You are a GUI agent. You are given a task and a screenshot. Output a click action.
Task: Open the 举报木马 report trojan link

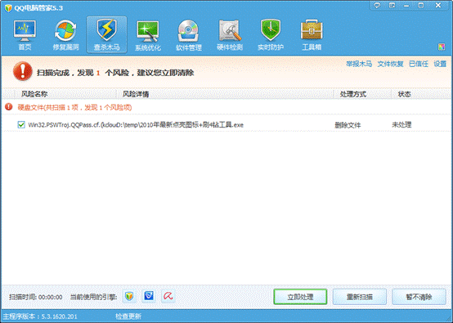(x=359, y=64)
